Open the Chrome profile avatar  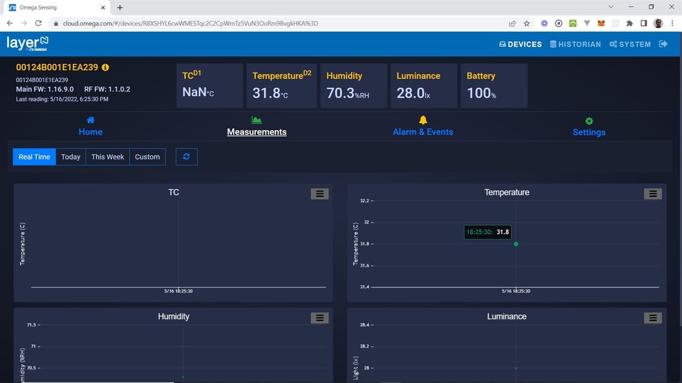658,23
